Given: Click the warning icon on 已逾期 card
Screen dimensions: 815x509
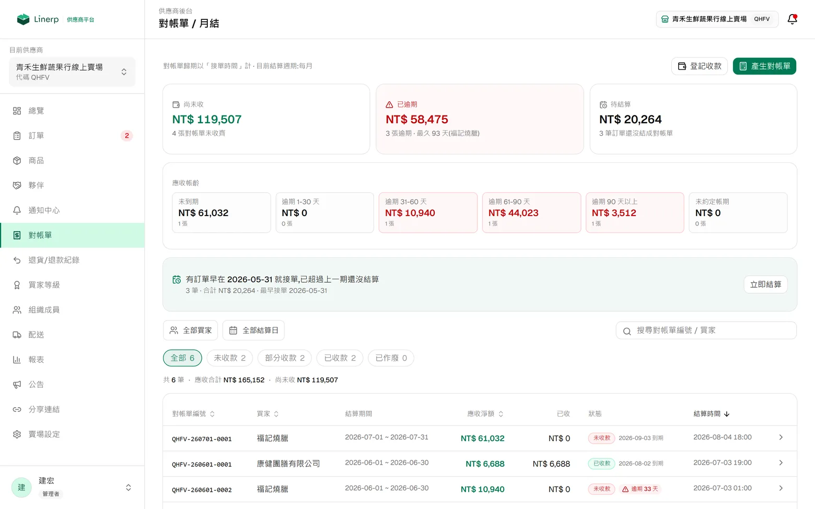Looking at the screenshot, I should pyautogui.click(x=389, y=104).
